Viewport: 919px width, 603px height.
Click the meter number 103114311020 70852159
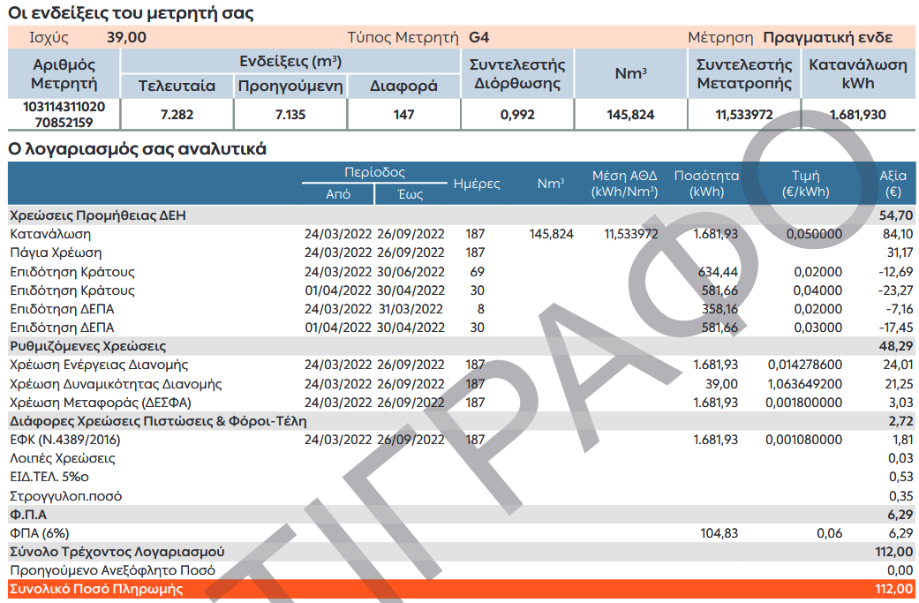(64, 114)
